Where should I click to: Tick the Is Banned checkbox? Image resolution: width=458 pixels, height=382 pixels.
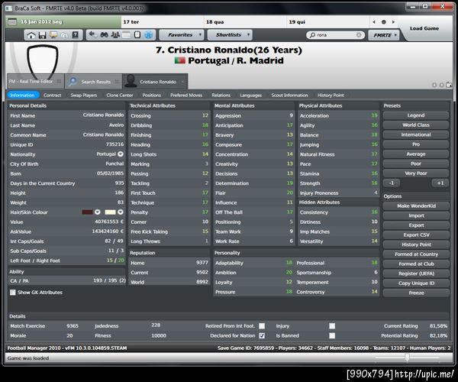click(332, 335)
